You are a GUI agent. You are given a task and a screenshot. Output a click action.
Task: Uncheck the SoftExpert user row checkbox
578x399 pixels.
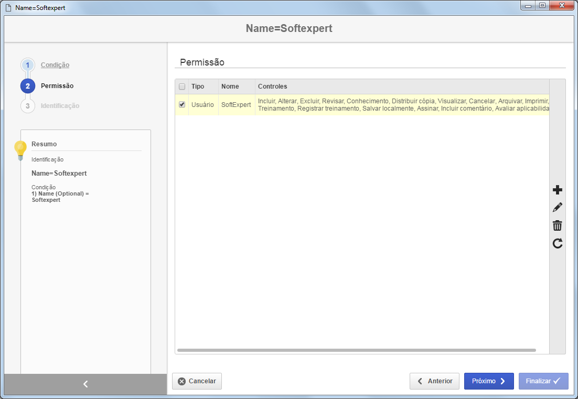181,105
